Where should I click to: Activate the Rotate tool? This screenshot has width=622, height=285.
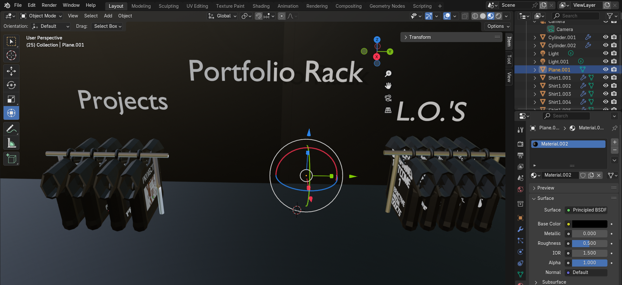tap(11, 85)
